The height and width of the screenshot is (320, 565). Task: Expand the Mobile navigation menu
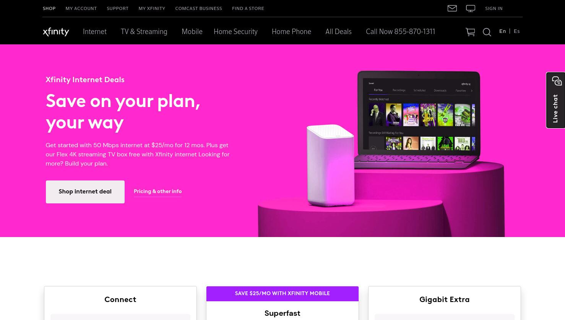pyautogui.click(x=192, y=32)
